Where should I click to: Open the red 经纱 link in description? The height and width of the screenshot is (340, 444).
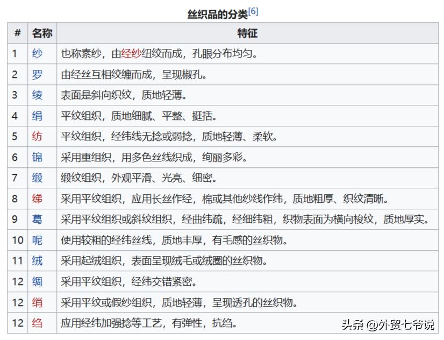coord(131,54)
